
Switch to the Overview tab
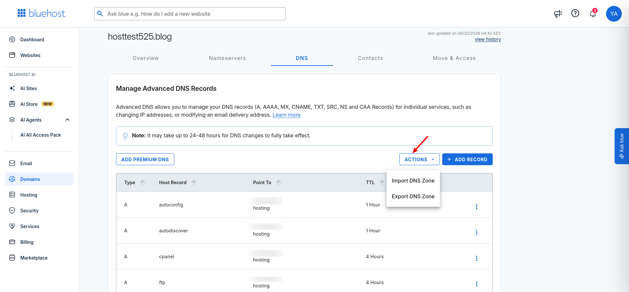click(145, 58)
